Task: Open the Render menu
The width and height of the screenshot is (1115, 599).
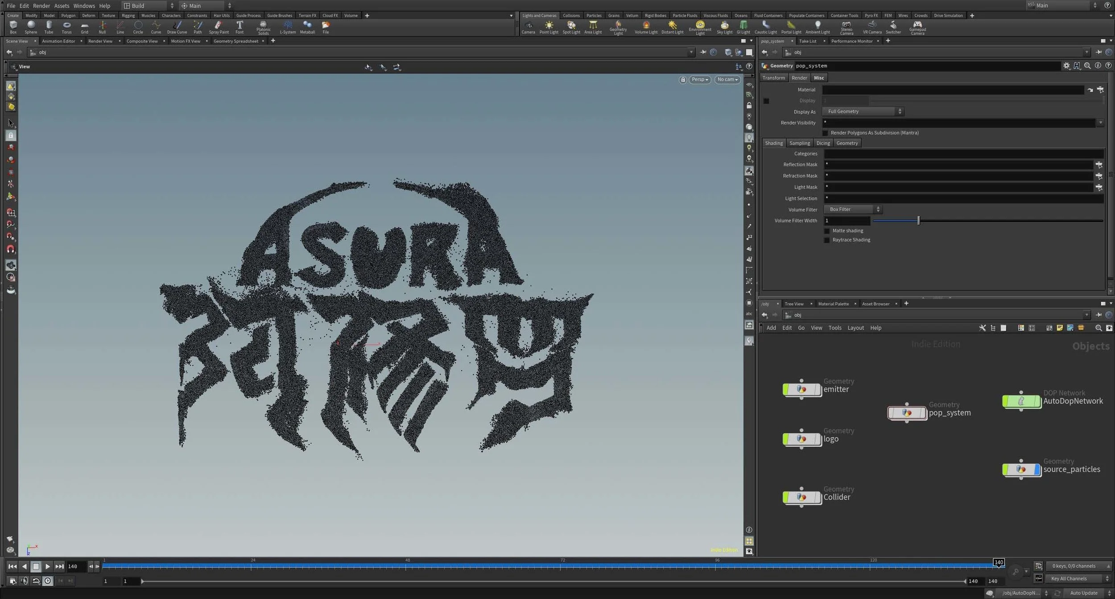Action: 41,6
